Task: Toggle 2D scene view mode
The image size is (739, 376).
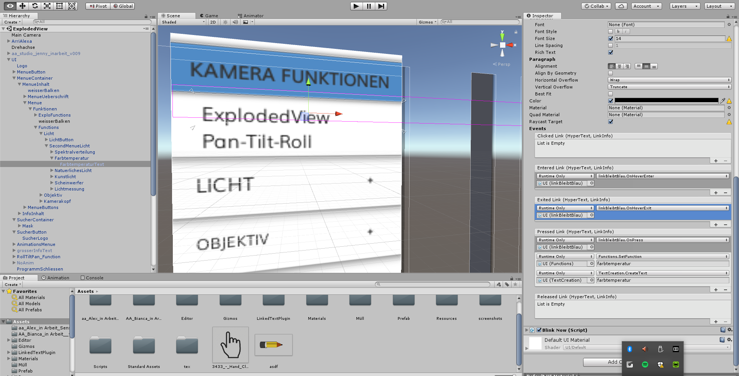Action: [x=213, y=22]
